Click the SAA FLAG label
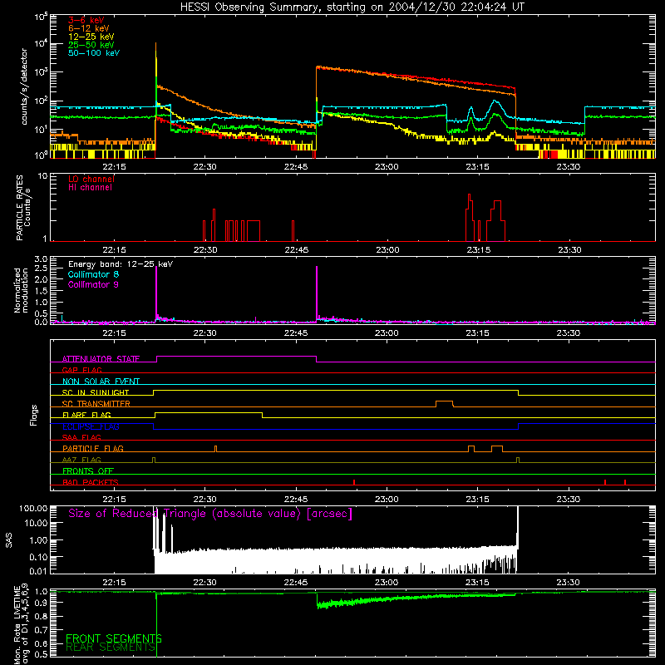Viewport: 665px width, 665px height. coord(81,437)
